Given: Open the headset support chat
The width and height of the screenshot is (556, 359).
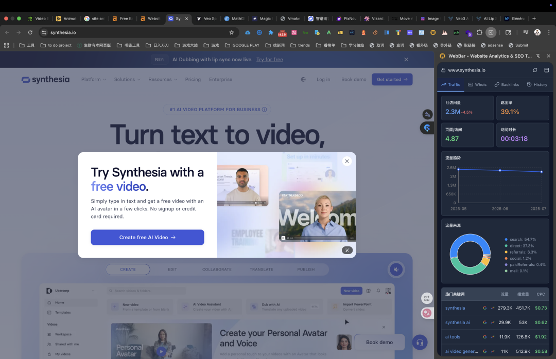Looking at the screenshot, I should pos(420,343).
